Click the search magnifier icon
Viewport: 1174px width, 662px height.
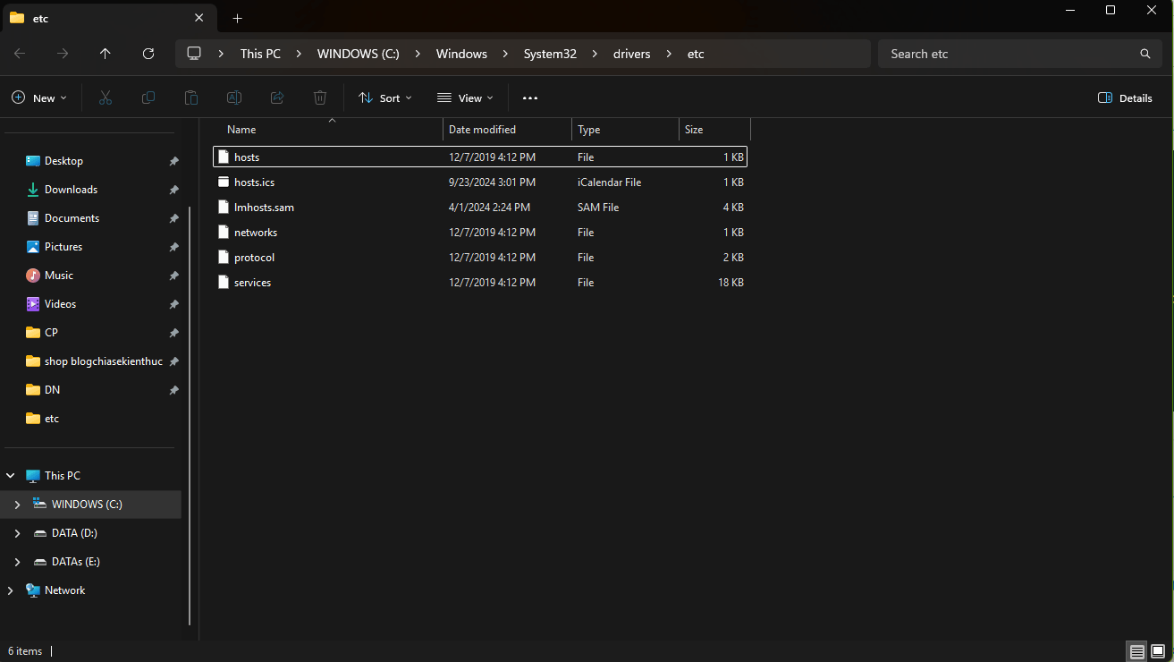click(1145, 54)
